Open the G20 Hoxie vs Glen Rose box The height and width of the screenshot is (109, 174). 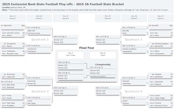39,101
